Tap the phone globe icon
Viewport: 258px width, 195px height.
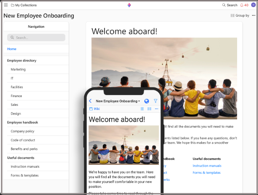[x=146, y=101]
